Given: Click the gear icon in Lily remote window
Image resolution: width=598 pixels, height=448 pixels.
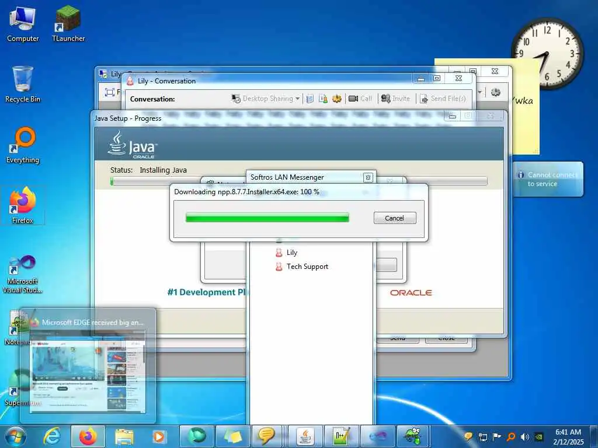Looking at the screenshot, I should coord(495,92).
